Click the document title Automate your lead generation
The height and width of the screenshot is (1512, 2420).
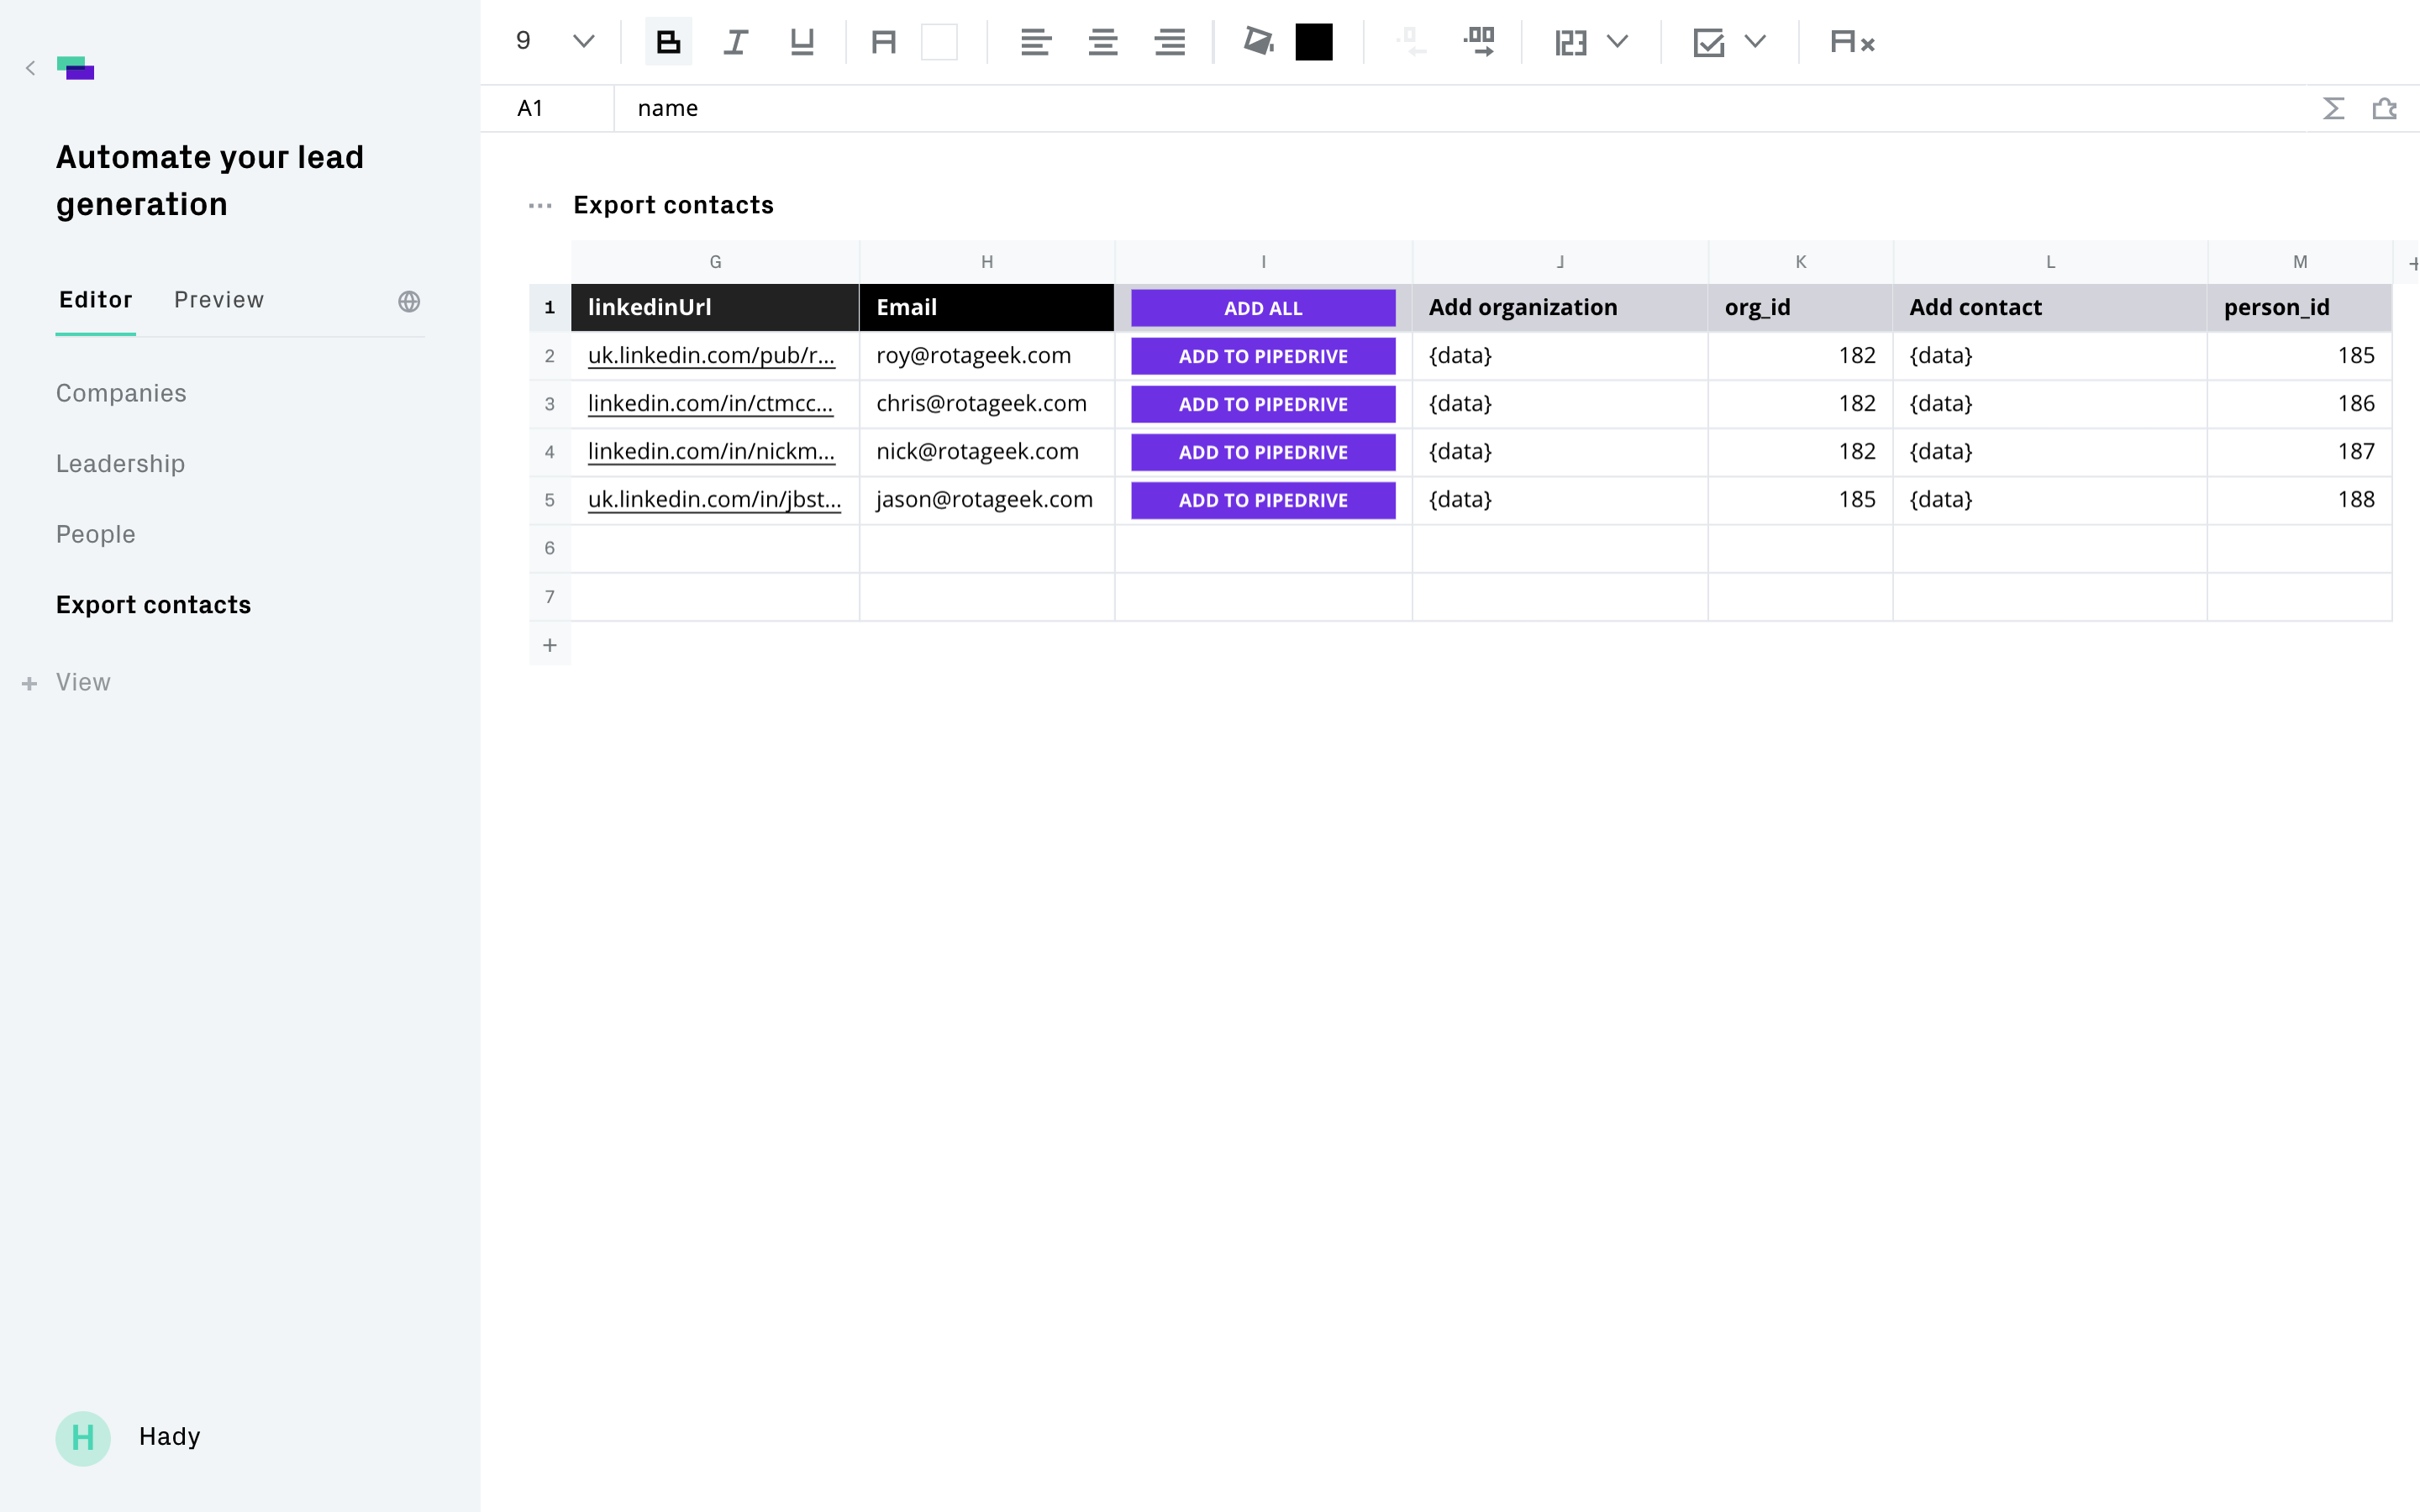point(210,180)
